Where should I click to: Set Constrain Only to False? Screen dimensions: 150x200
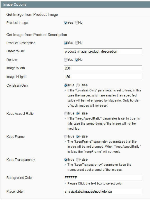[x=78, y=86]
